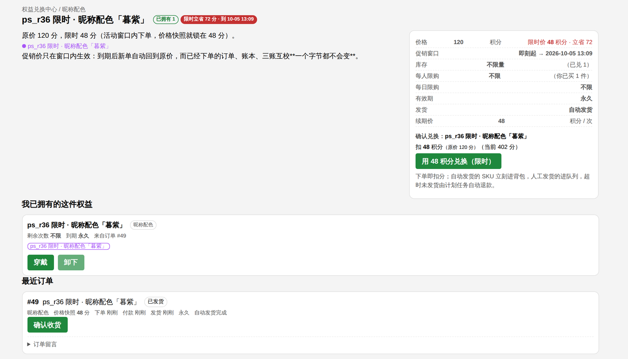Click the 订单留言 label

click(45, 344)
